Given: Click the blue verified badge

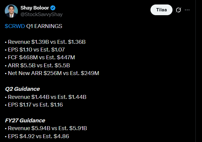Looking at the screenshot, I should point(53,8).
